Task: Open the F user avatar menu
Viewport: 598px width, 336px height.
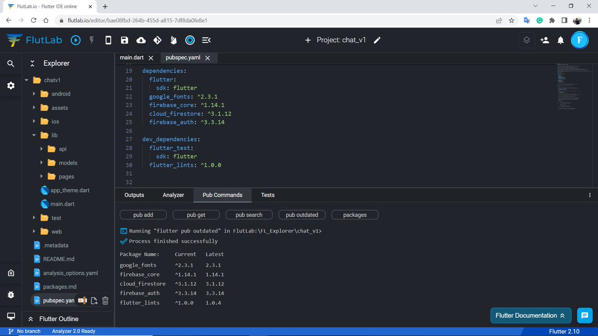Action: click(579, 40)
